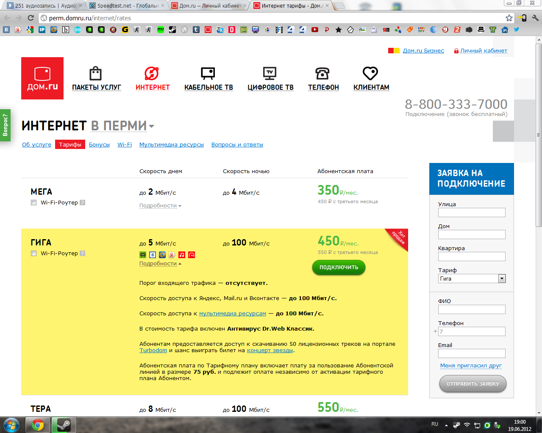This screenshot has width=542, height=433.
Task: Open the camera icon bookmark
Action: pos(469,30)
